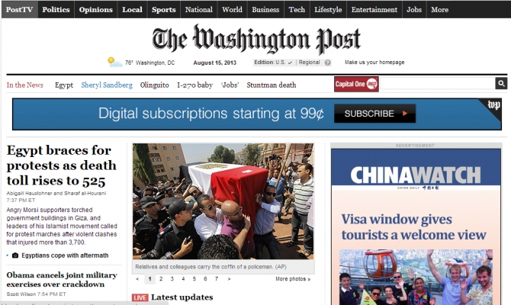Open the More menu in top navigation
Screen dimensions: 511x305
click(439, 9)
